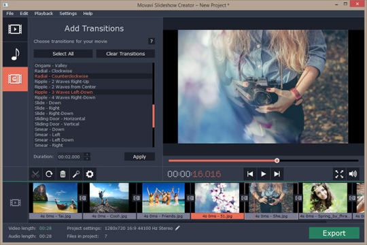
Task: Click the trash delete icon
Action: coord(63,174)
